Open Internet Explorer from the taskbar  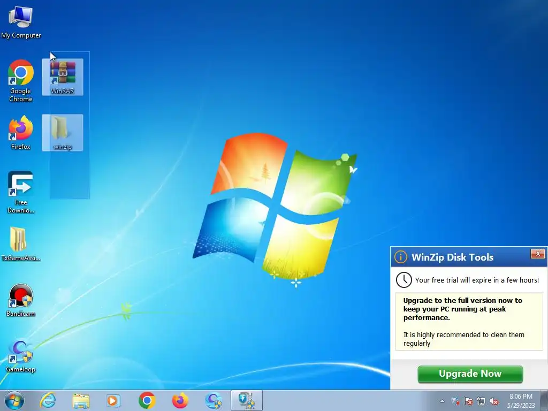(x=48, y=400)
